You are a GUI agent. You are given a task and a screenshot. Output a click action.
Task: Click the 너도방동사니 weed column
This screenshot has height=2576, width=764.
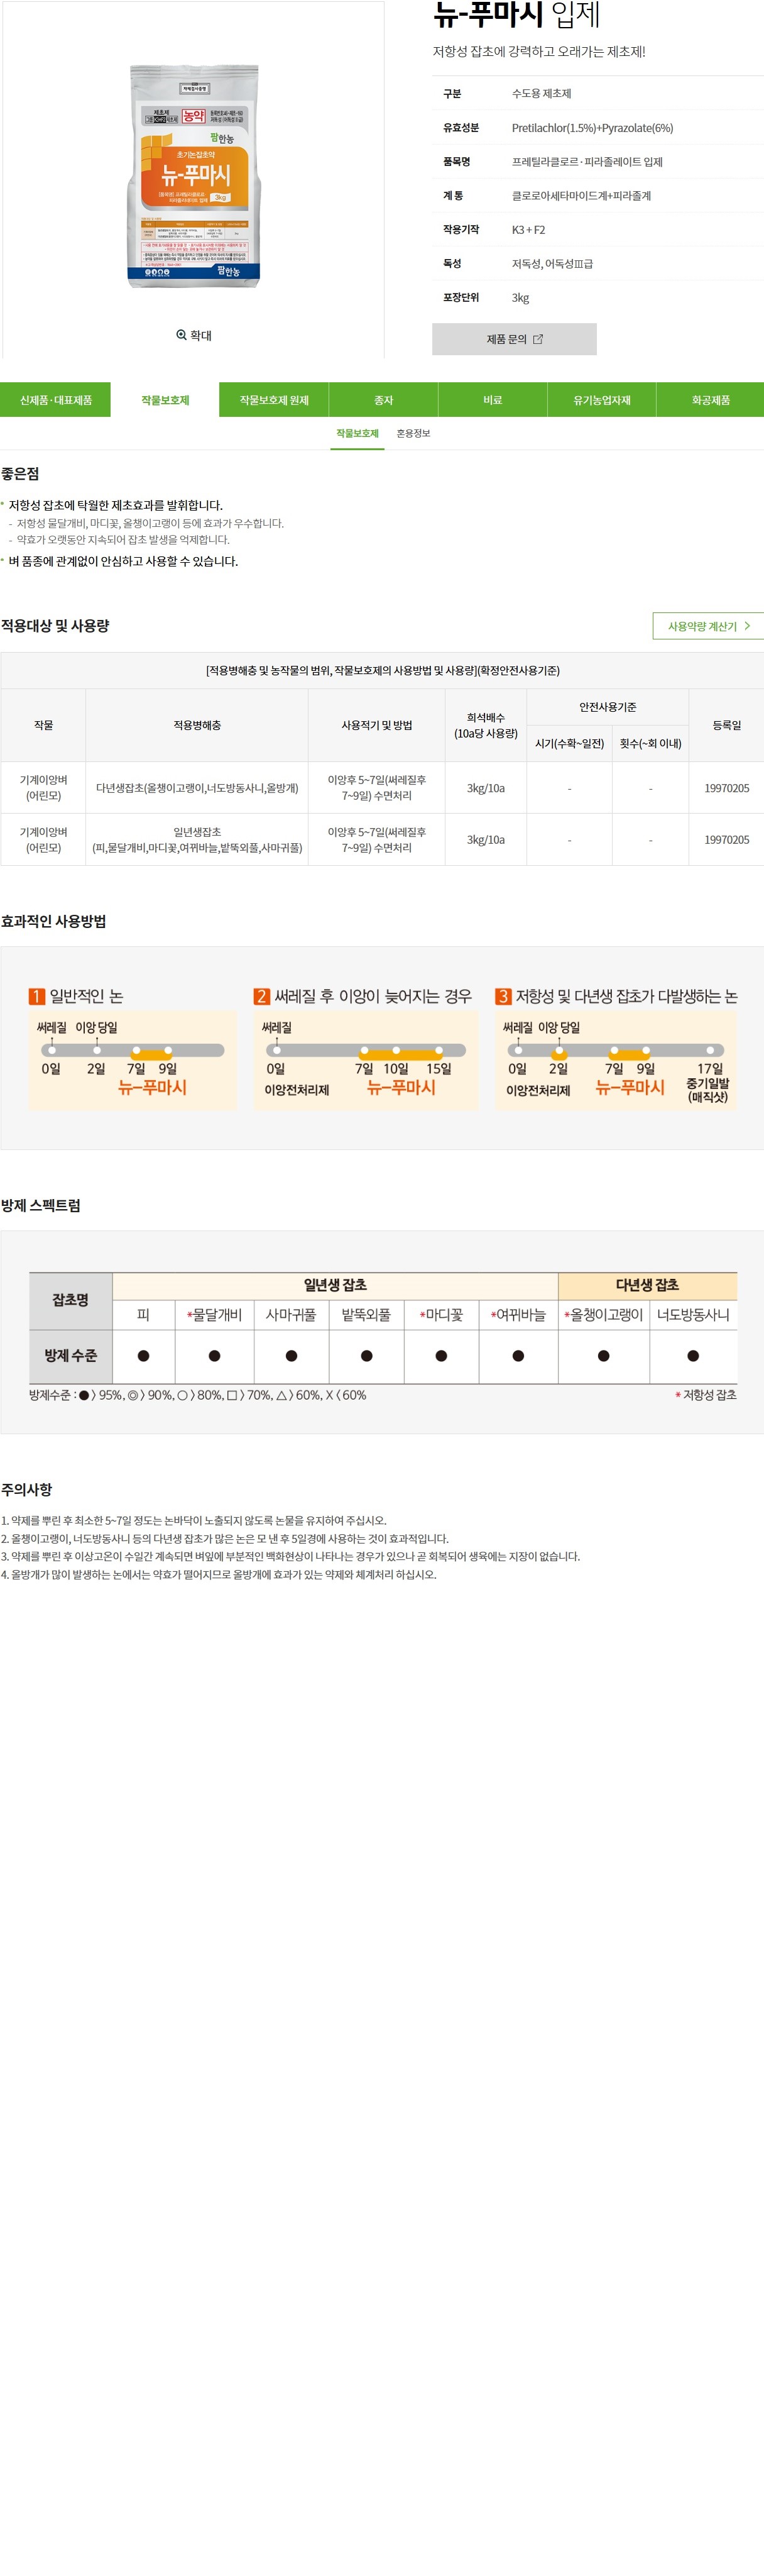pos(693,1315)
